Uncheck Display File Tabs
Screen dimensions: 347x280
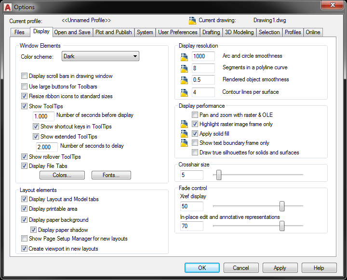pos(24,166)
